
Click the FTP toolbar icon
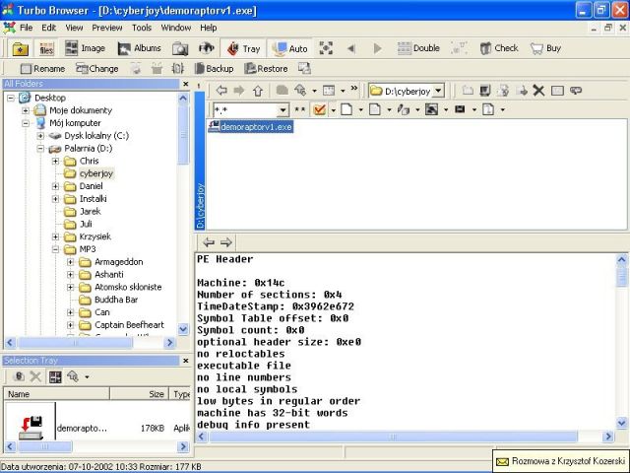point(206,48)
